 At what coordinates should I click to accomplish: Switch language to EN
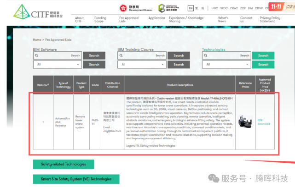click(191, 8)
